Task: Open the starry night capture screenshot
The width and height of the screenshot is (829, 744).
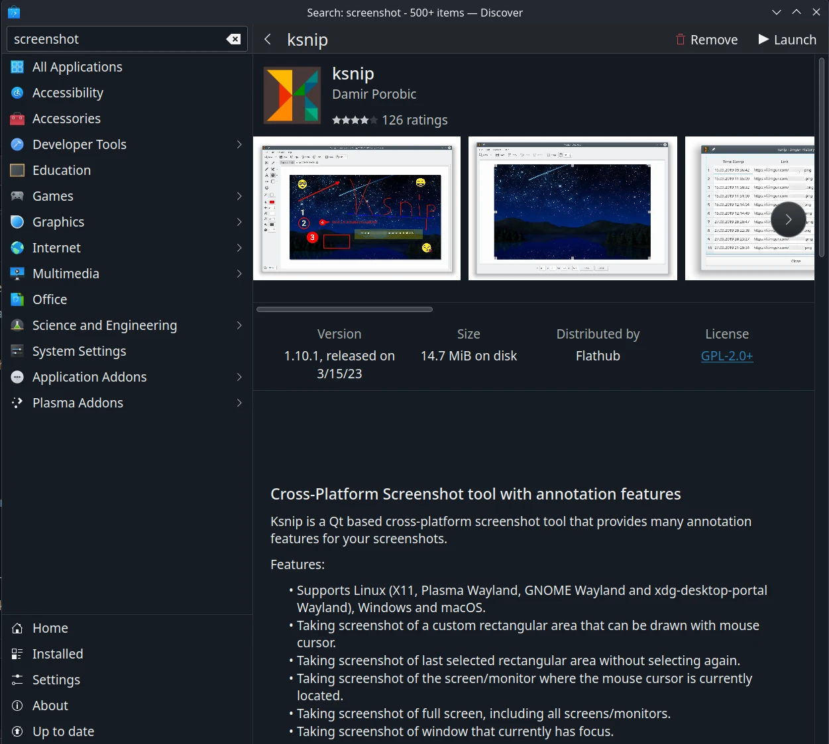Action: coord(573,208)
